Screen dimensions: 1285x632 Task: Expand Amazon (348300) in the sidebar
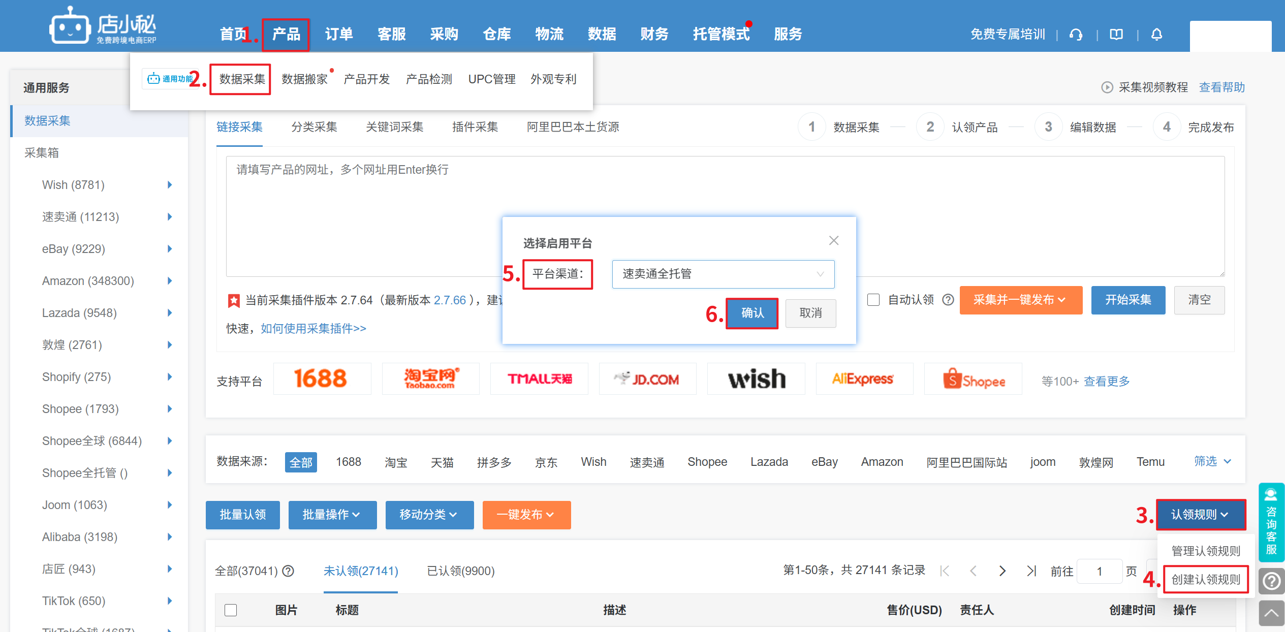pos(169,281)
